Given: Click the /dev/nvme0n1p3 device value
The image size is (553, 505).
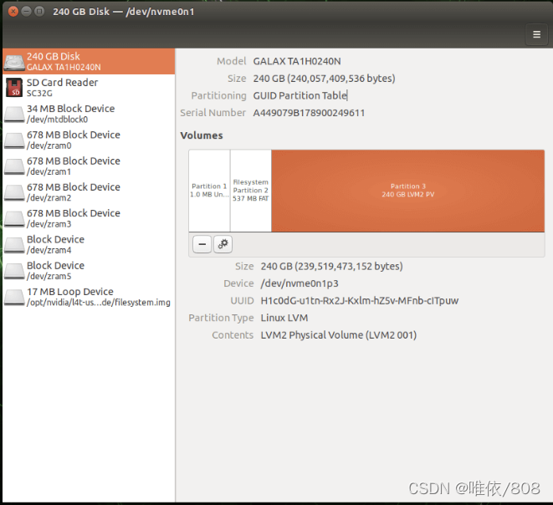Looking at the screenshot, I should (300, 283).
